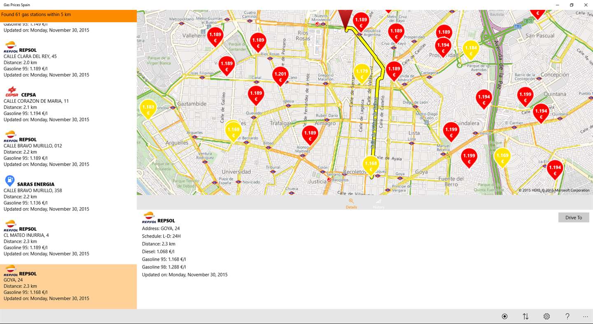593x324 pixels.
Task: Click the locate-me target icon
Action: tap(504, 316)
